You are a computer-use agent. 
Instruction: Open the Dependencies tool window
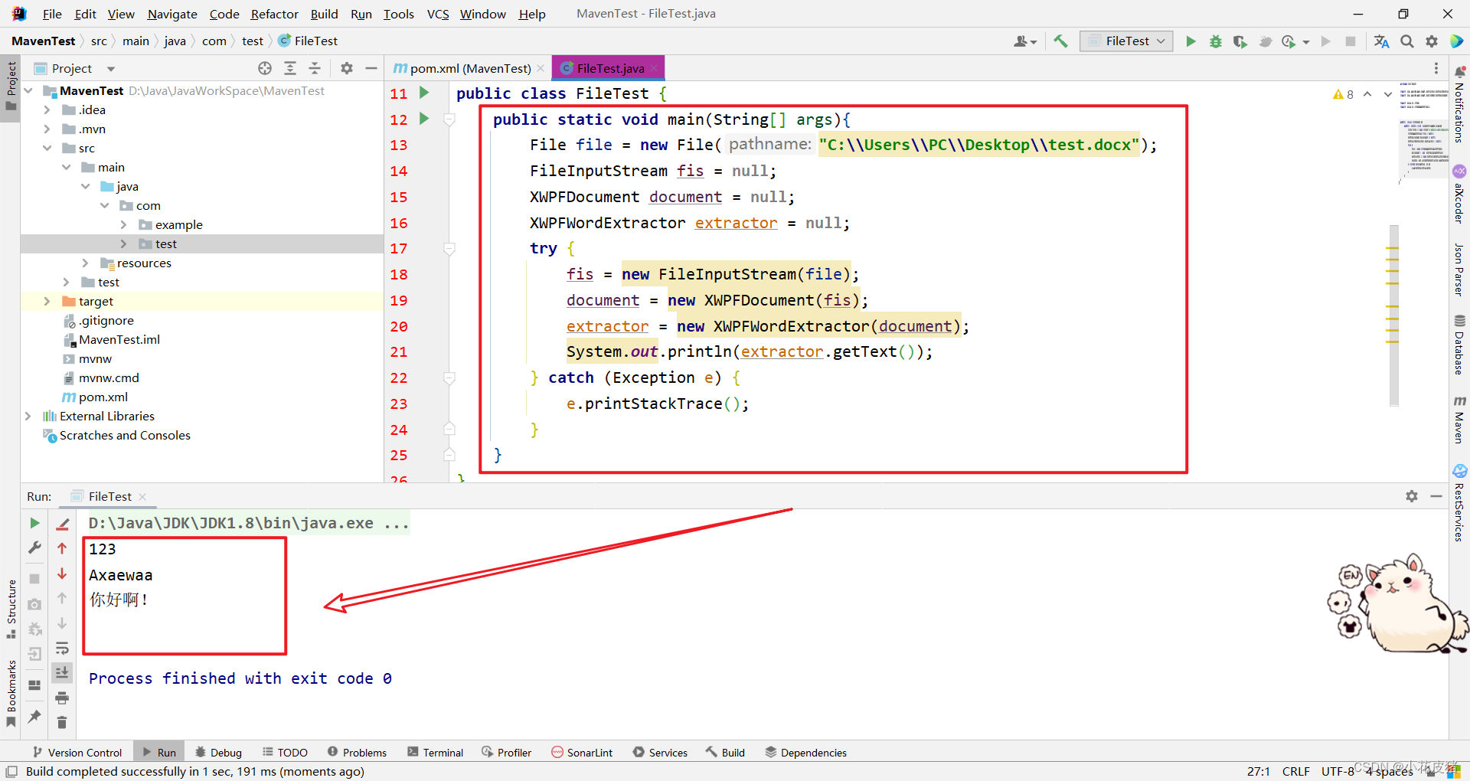pyautogui.click(x=806, y=752)
